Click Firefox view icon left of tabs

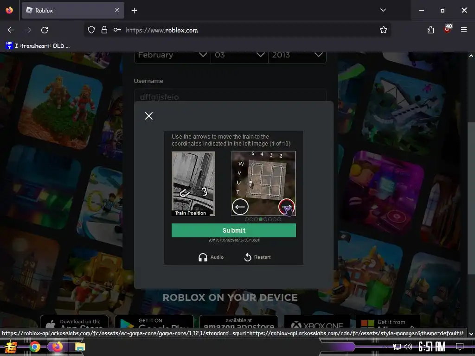(9, 10)
